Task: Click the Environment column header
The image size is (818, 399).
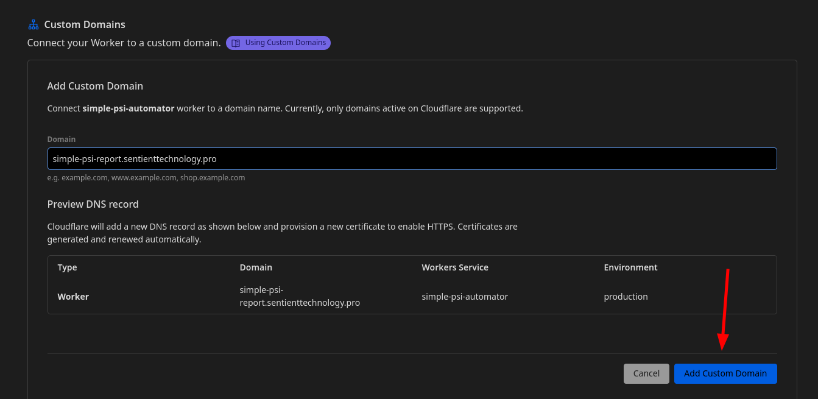Action: coord(630,267)
